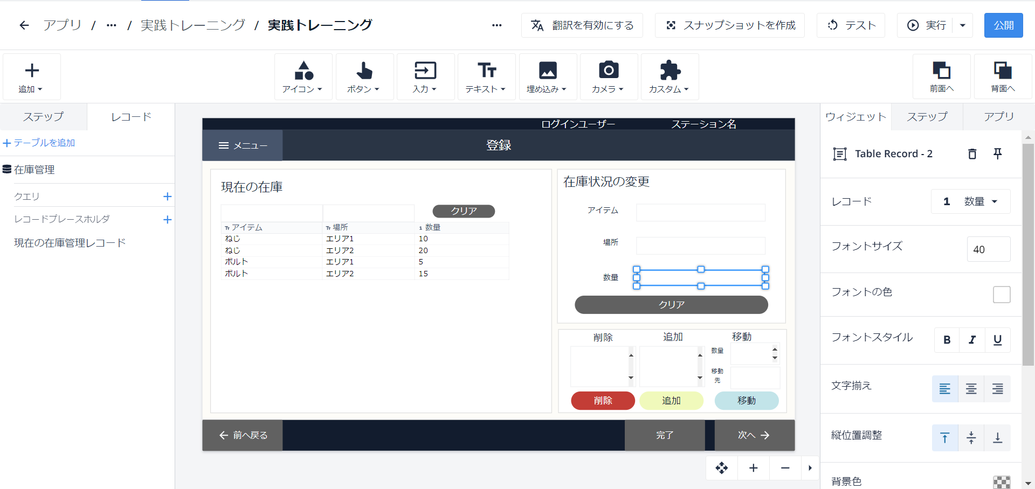1035x489 pixels.
Task: Zoom out the canvas with minus
Action: tap(785, 468)
